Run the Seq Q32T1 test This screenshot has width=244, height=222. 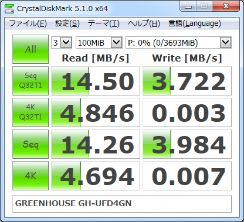[x=30, y=81]
